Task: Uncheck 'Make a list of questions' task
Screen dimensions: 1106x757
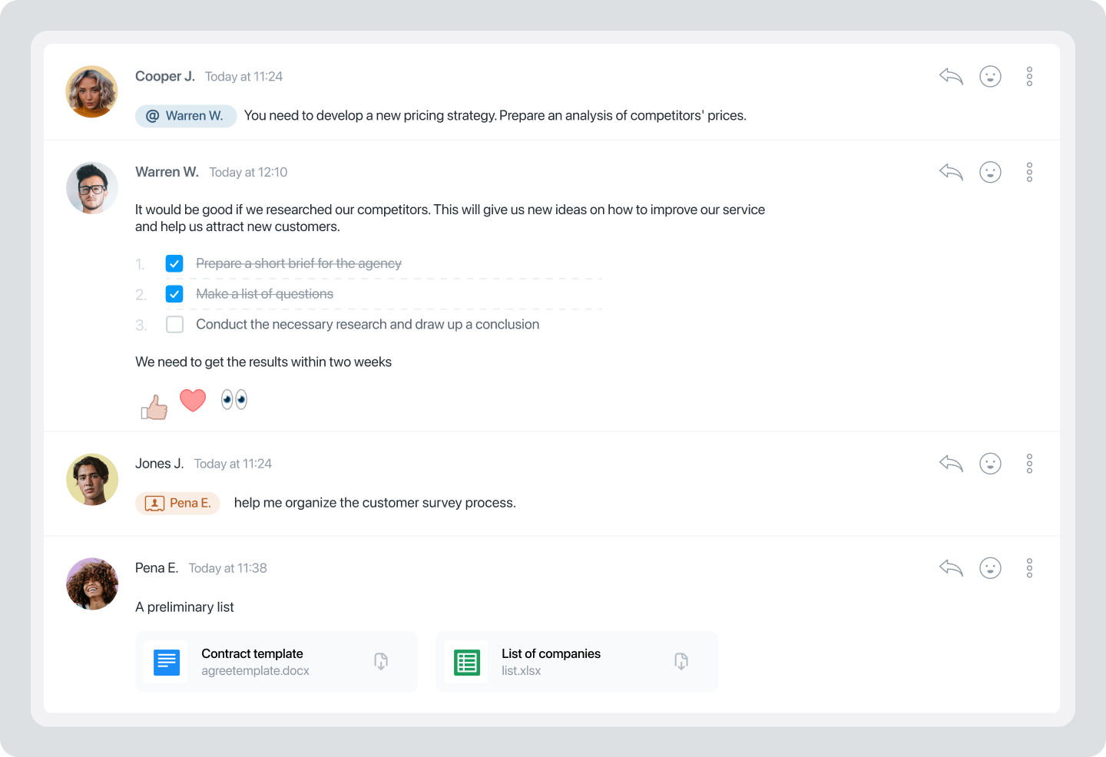Action: click(174, 294)
